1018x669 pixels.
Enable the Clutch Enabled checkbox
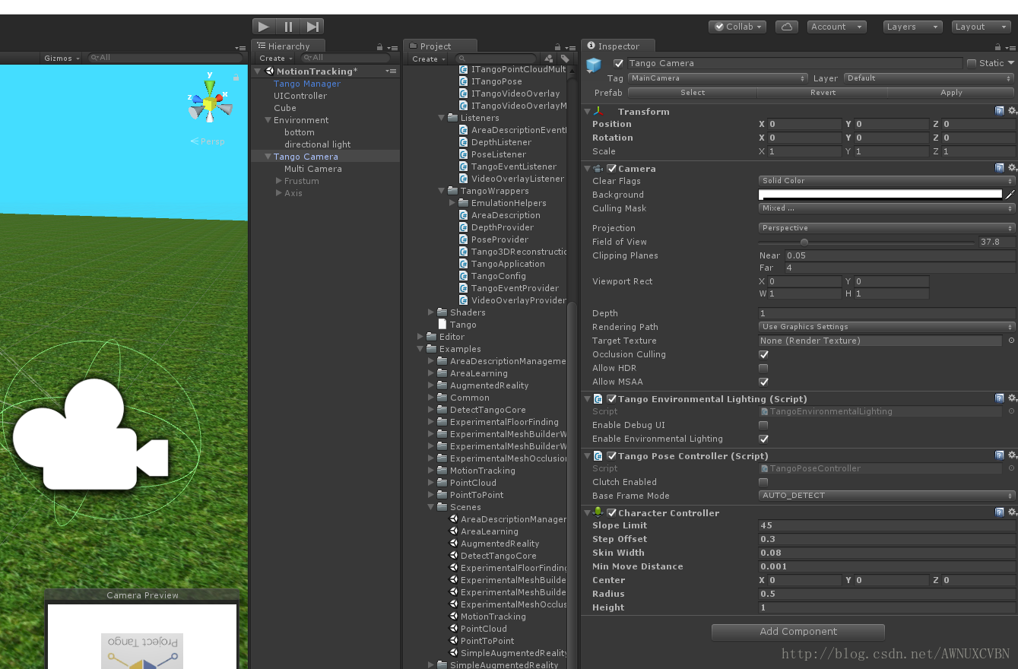click(763, 482)
